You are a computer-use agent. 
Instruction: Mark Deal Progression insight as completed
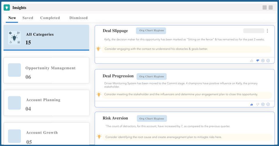click(x=268, y=104)
